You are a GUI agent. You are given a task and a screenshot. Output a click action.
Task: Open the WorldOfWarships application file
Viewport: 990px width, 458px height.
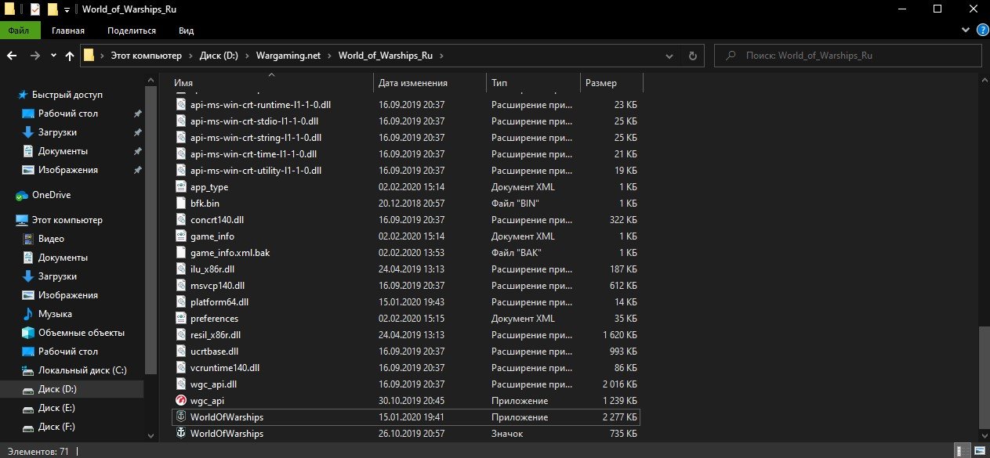(406, 417)
